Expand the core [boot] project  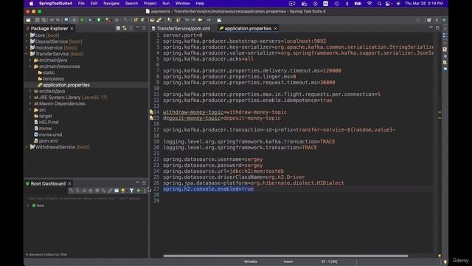click(x=27, y=35)
